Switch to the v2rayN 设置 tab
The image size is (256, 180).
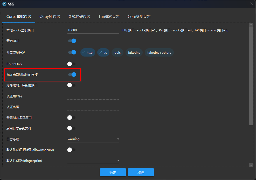(50, 17)
